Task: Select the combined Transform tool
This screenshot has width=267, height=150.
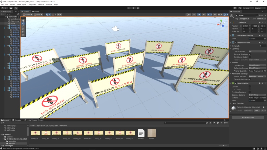Action: point(23,35)
